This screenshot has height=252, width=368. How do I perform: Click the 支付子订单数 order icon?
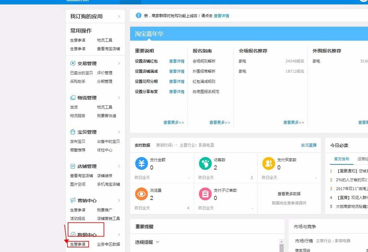click(205, 194)
